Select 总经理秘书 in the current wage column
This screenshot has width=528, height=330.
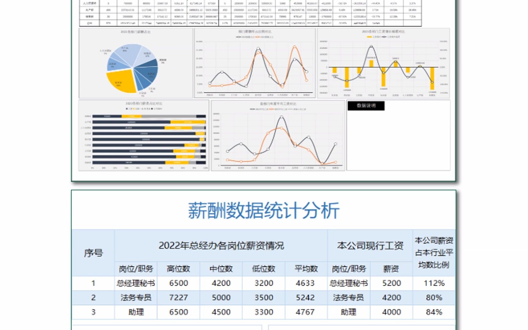(x=349, y=283)
